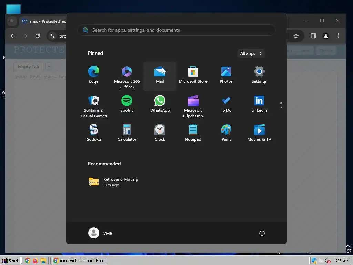Launch the Photos app

(226, 76)
